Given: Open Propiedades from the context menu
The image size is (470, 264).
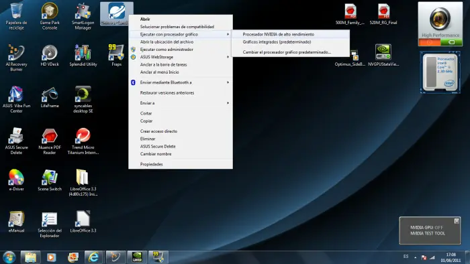Looking at the screenshot, I should pos(181,164).
